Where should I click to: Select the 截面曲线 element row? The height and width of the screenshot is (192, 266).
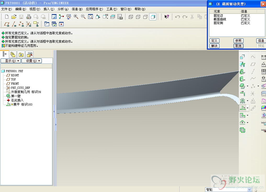237,19
